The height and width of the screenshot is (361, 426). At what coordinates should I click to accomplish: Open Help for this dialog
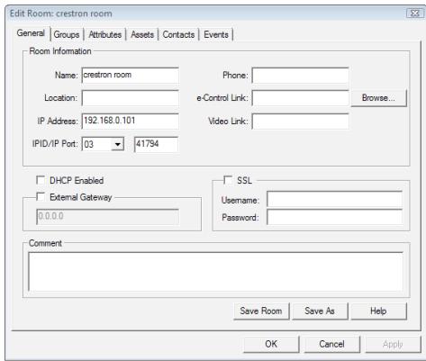coord(378,311)
